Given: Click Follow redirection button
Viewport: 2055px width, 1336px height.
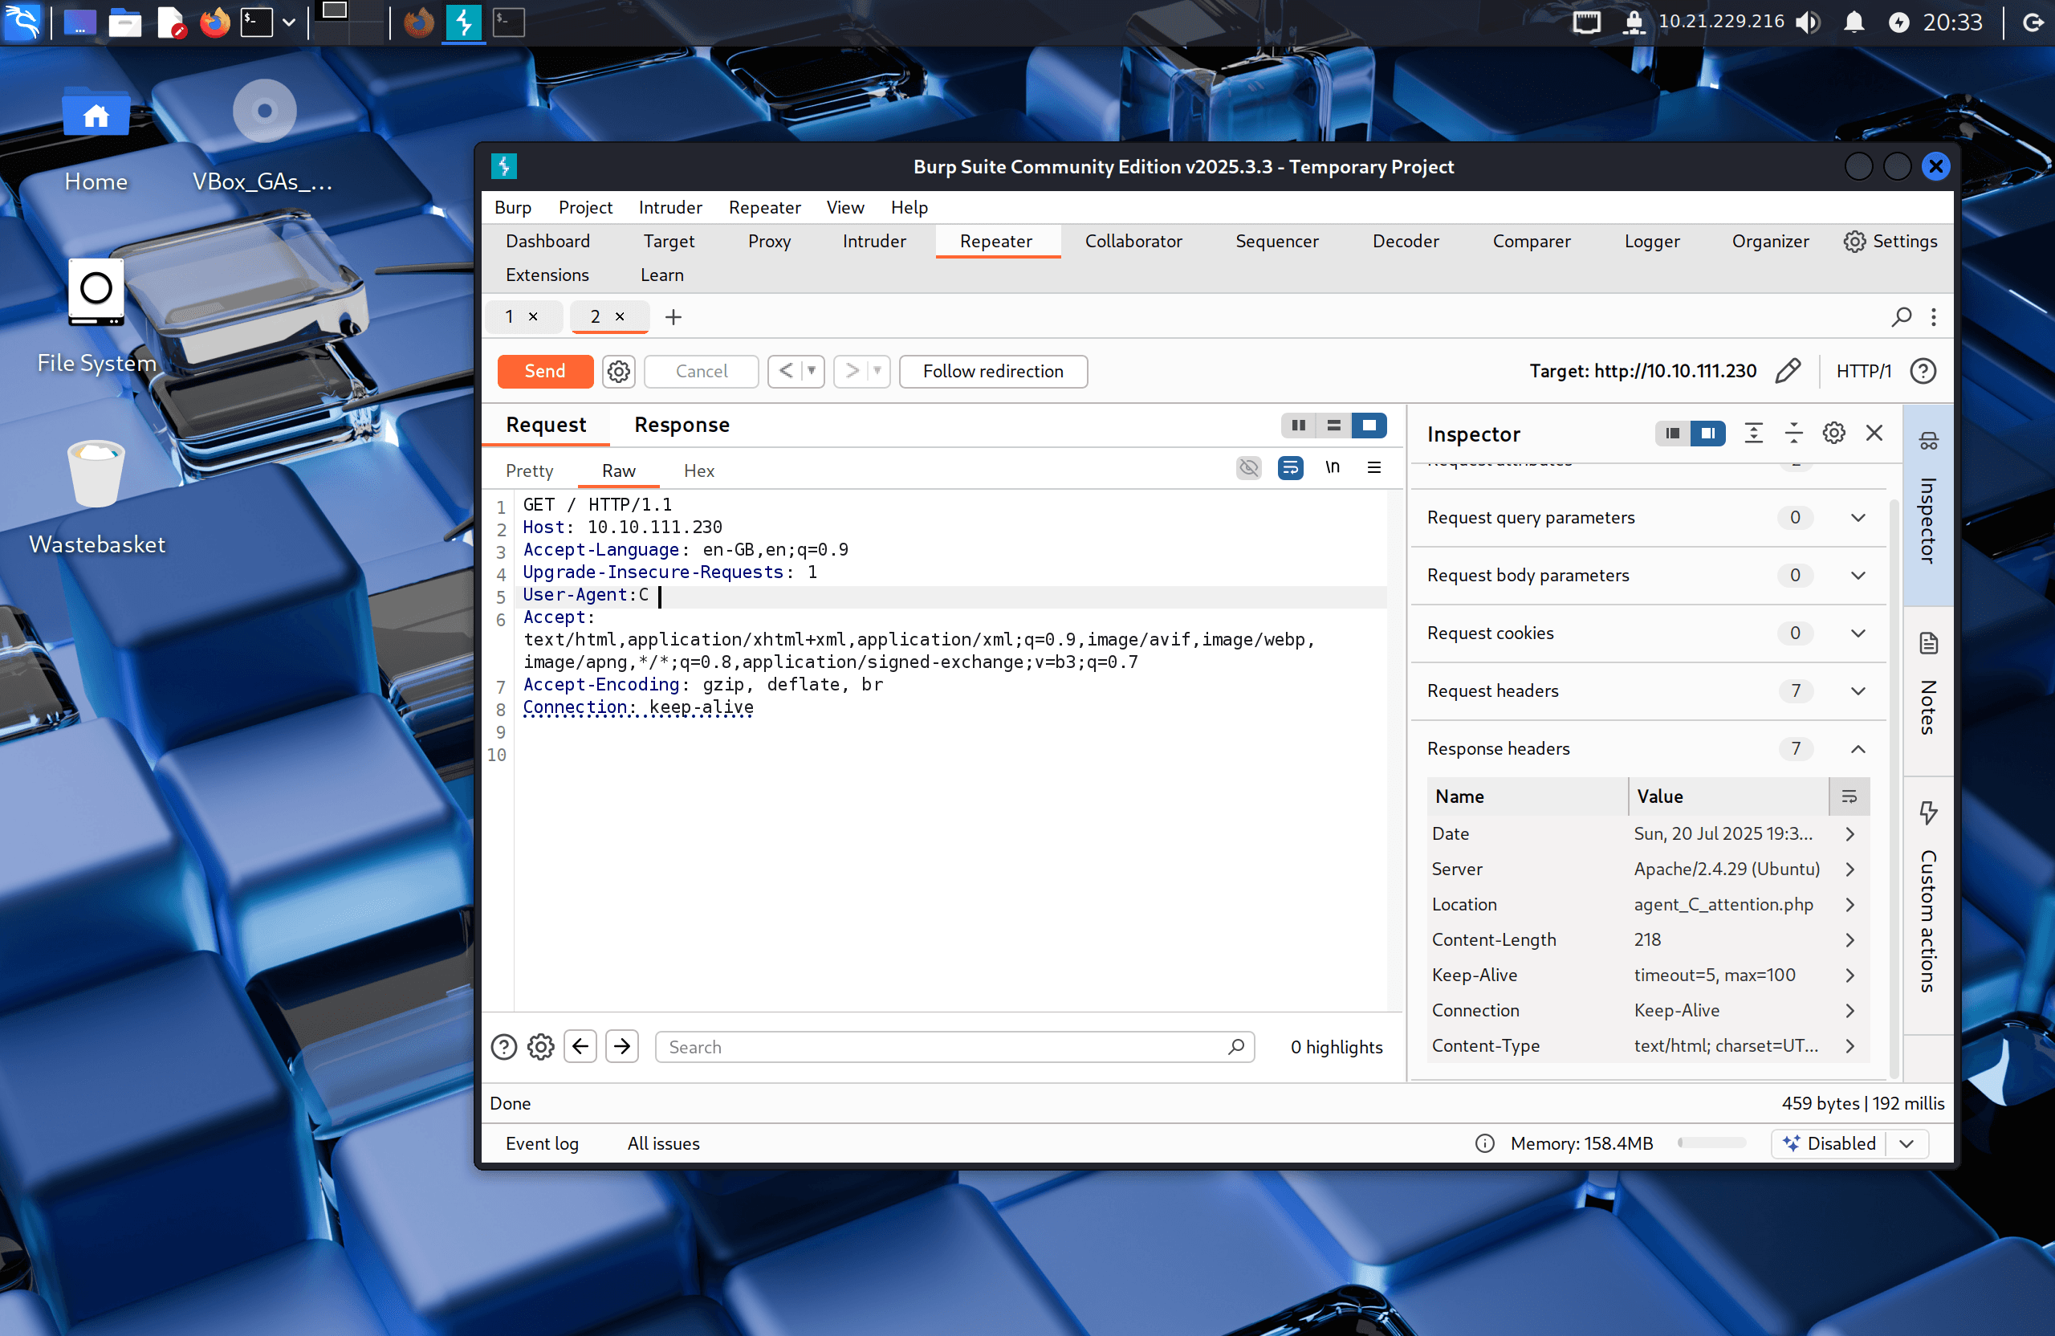Looking at the screenshot, I should [993, 372].
